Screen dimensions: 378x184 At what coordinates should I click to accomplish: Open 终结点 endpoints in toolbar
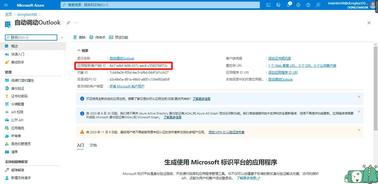click(97, 37)
